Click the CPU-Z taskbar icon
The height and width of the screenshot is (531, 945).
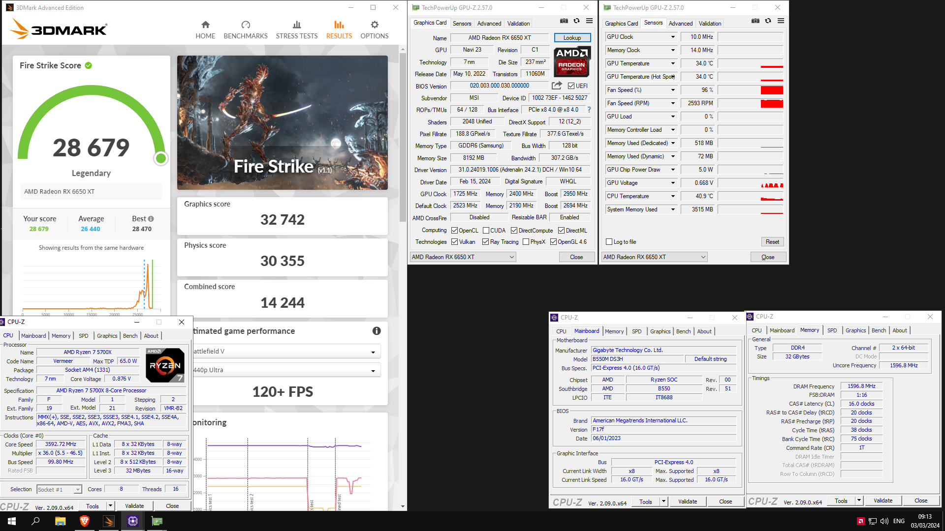pyautogui.click(x=133, y=521)
